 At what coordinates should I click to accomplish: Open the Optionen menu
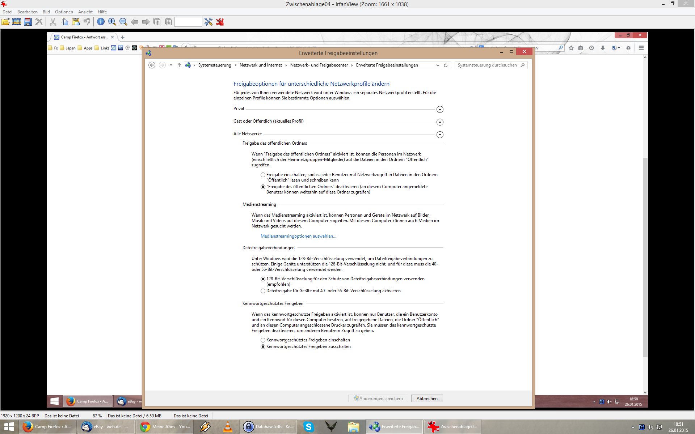[x=64, y=12]
